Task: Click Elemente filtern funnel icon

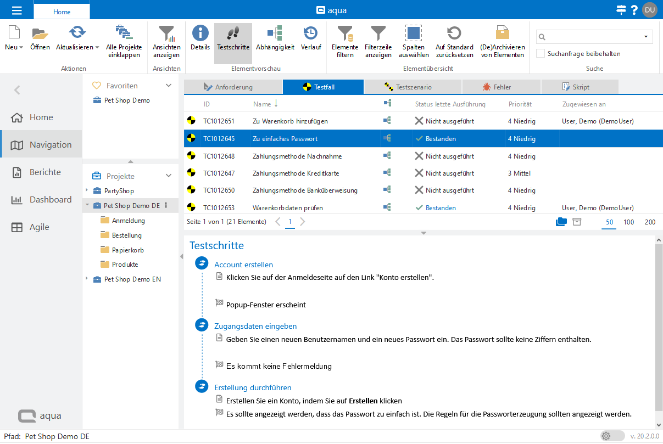Action: [344, 35]
